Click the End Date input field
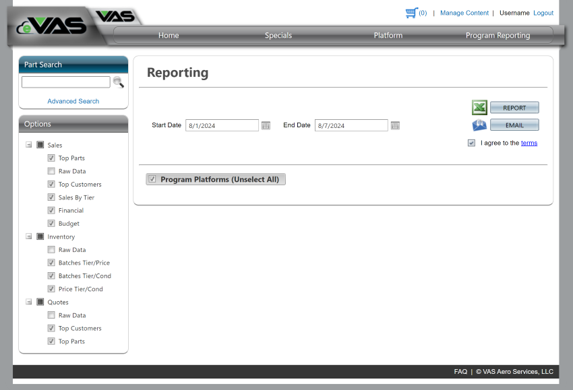The height and width of the screenshot is (390, 573). tap(351, 125)
